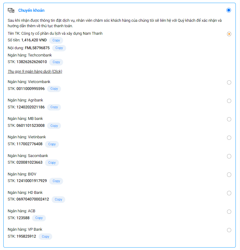Click the bank transfer icon beside Chuyển khoản
This screenshot has height=250, width=240.
11,10
